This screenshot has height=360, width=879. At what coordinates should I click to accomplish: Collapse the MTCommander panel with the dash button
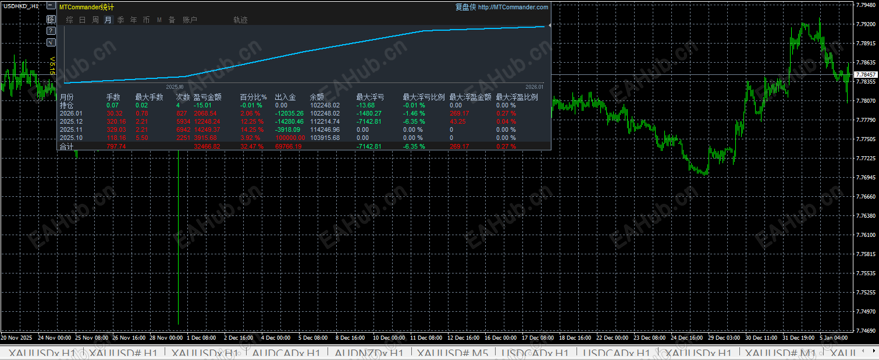pyautogui.click(x=51, y=6)
